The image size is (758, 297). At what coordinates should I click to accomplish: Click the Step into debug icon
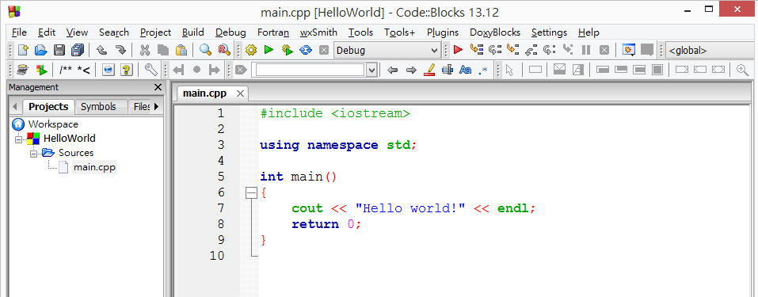coord(513,50)
